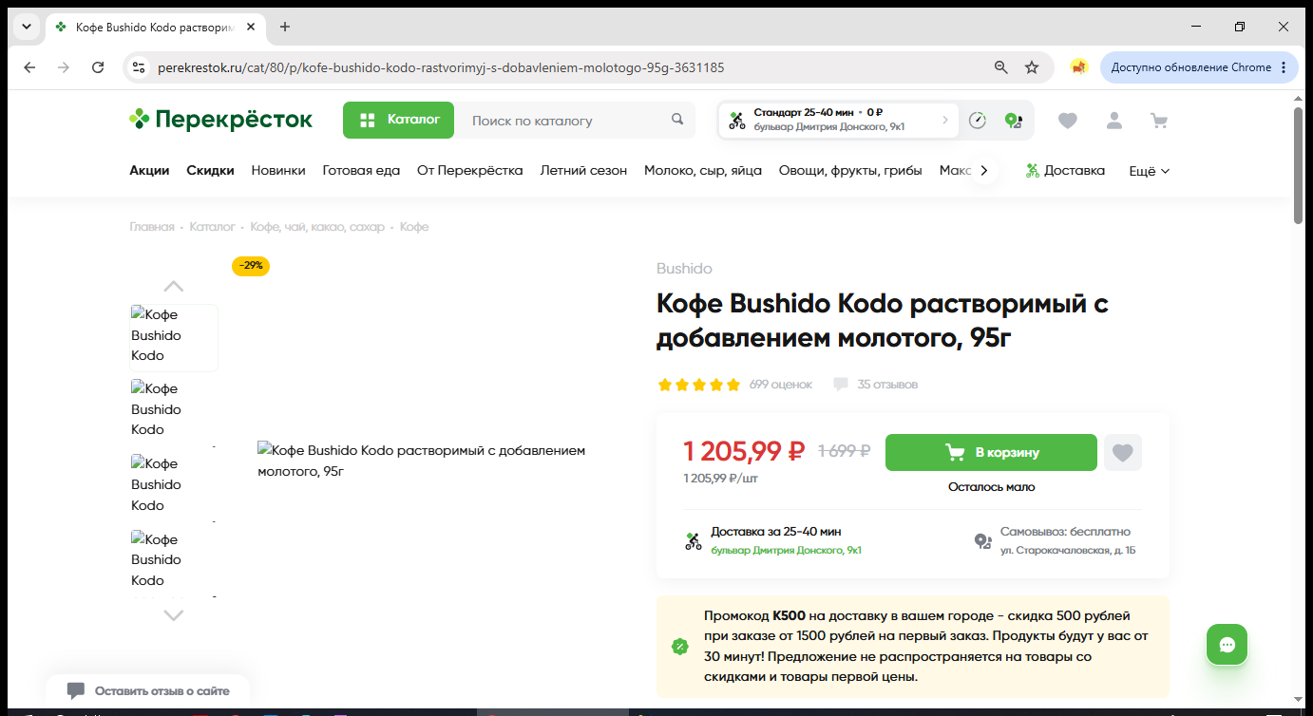Open favorites via the header heart icon
This screenshot has width=1313, height=716.
click(1068, 121)
